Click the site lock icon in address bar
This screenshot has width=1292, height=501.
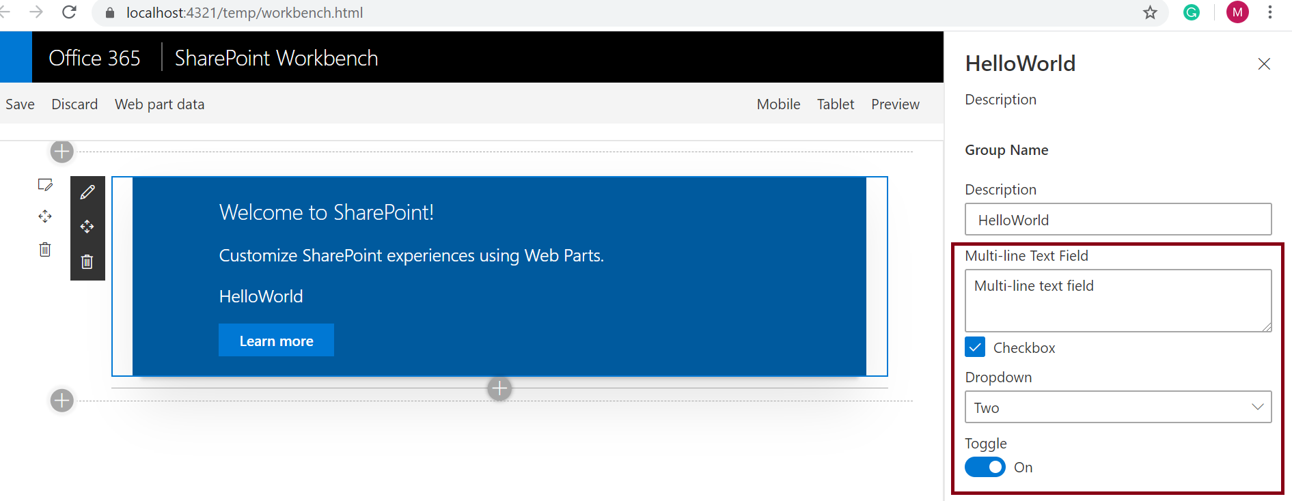110,13
